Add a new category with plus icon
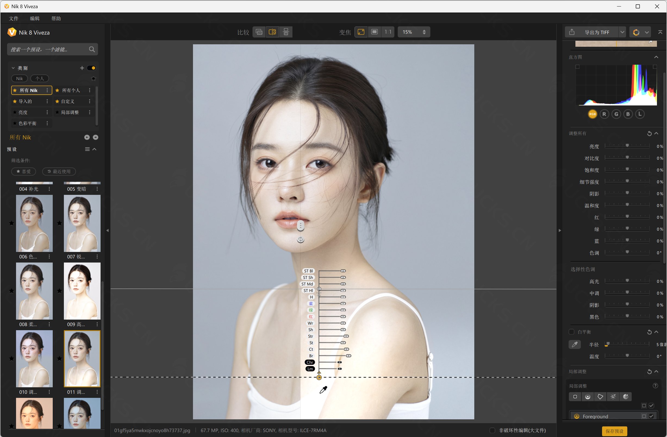 (82, 68)
